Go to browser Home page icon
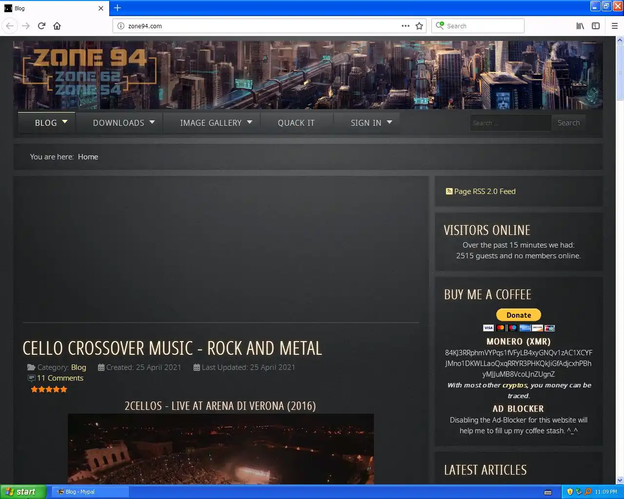 pyautogui.click(x=57, y=26)
